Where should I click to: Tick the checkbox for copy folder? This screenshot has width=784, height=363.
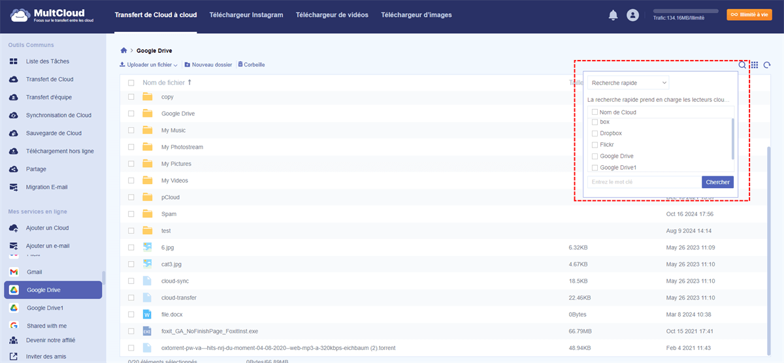click(131, 97)
